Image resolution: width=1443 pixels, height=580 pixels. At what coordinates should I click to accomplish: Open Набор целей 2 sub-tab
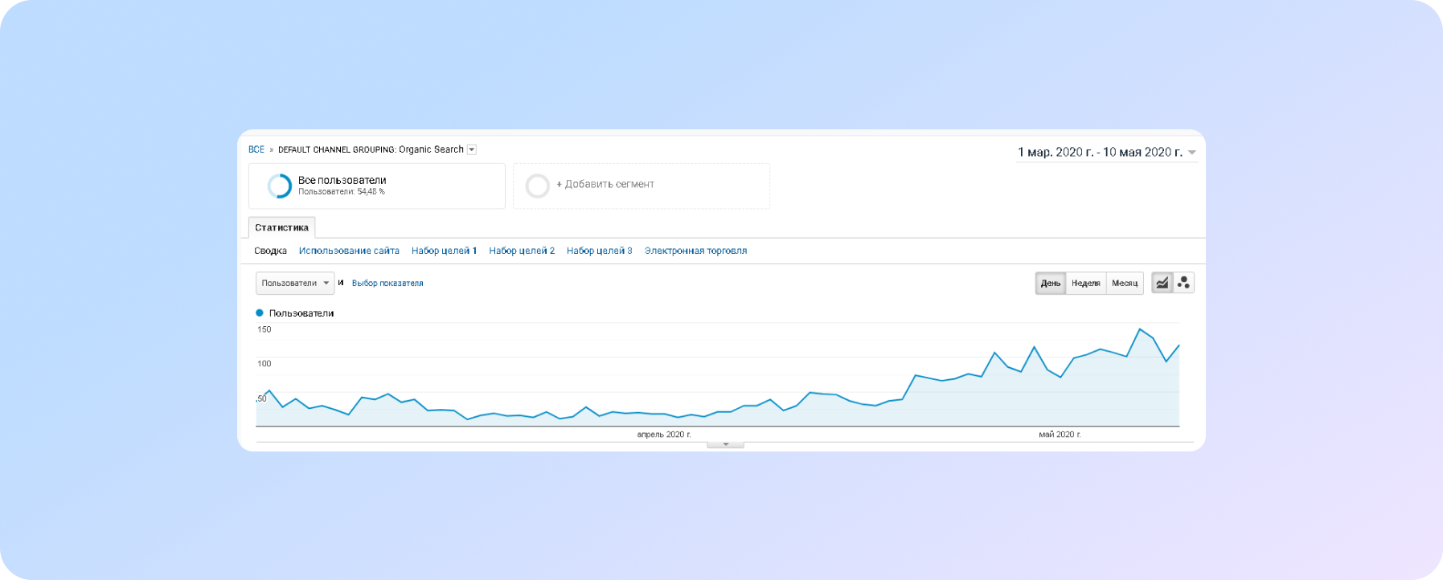[x=522, y=251]
